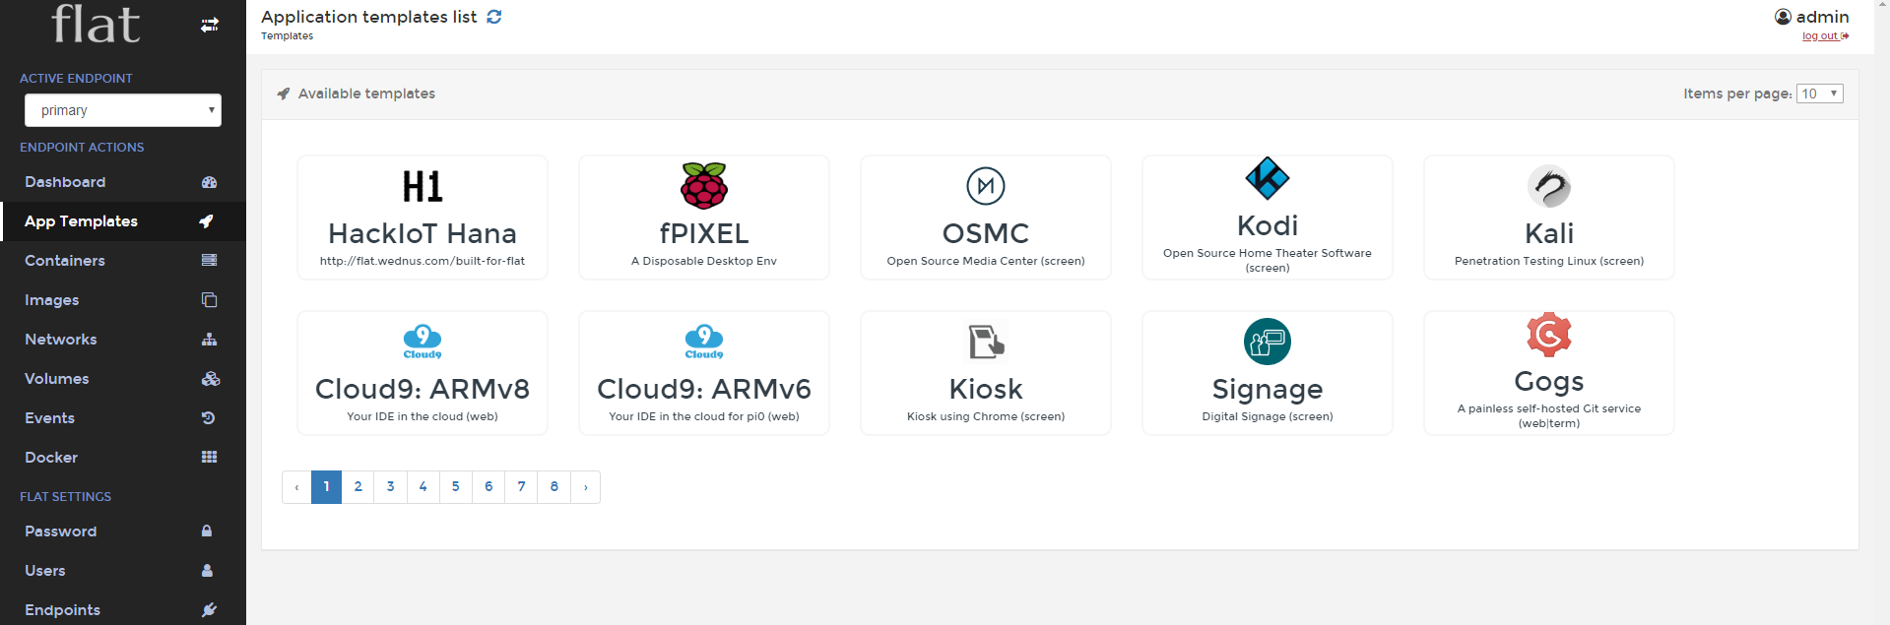Click the Images clone icon
1890x625 pixels.
(x=209, y=300)
